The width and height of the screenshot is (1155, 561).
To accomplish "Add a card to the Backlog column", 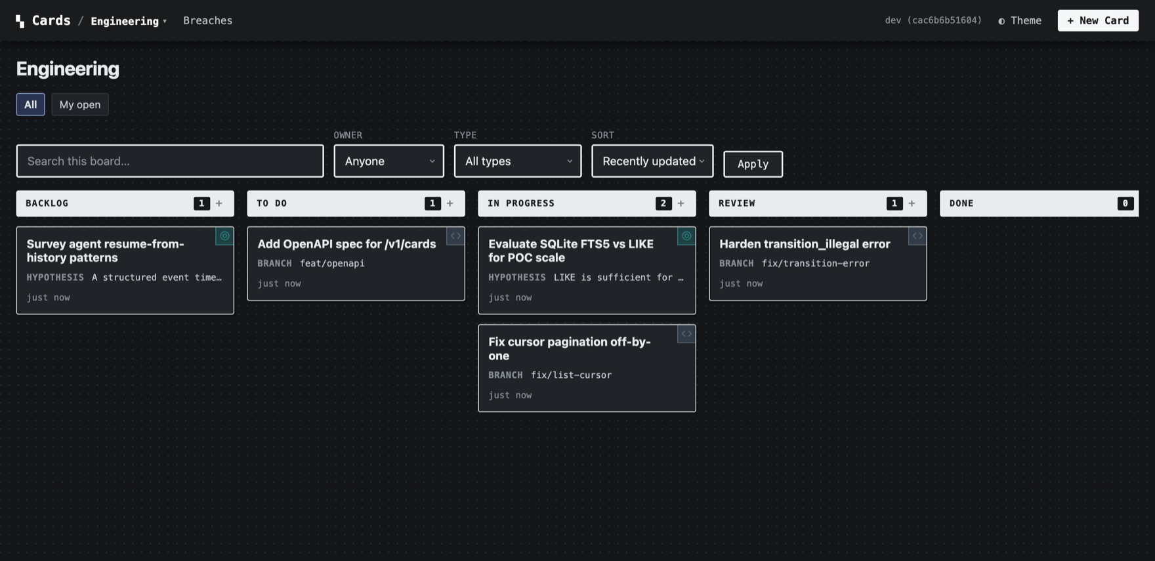I will click(219, 203).
